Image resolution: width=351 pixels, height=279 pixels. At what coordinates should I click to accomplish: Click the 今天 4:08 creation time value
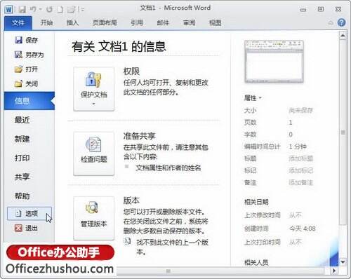click(x=303, y=229)
